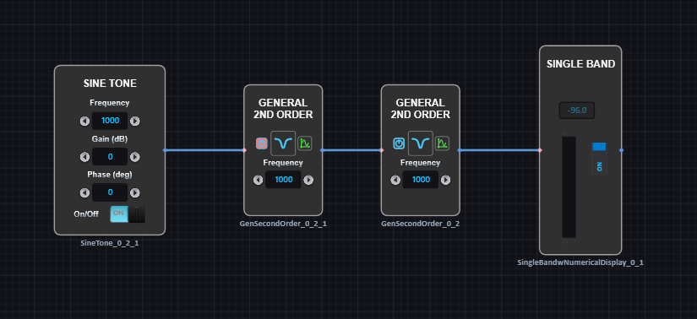Toggle Sine Tone On/Off switch
Screen dimensions: 697x319
tap(128, 214)
